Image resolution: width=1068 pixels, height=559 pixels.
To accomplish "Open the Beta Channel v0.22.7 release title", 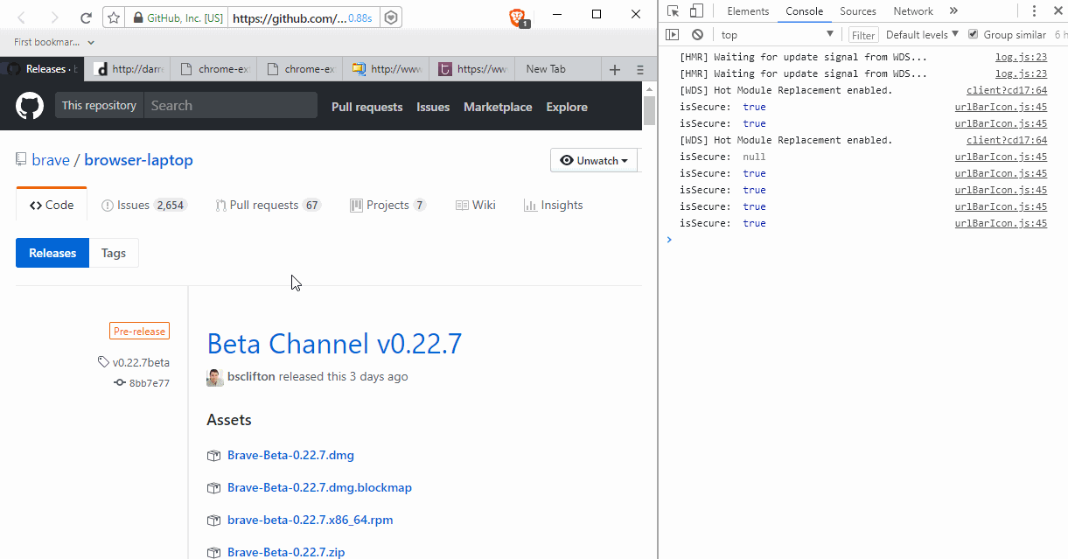I will (x=334, y=344).
